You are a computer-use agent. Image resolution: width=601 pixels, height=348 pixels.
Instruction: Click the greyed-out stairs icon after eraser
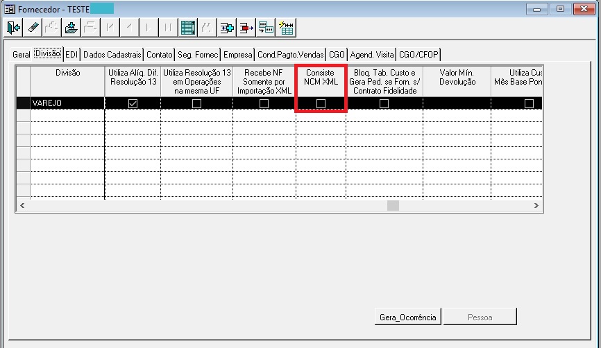click(x=52, y=28)
